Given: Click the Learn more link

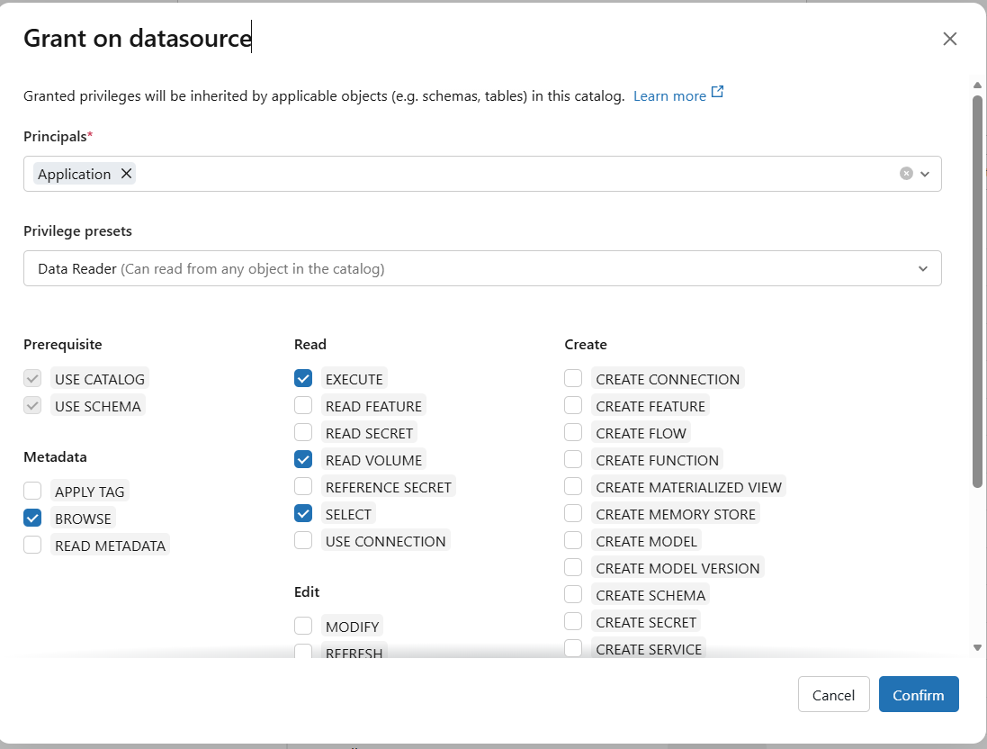Looking at the screenshot, I should 669,95.
